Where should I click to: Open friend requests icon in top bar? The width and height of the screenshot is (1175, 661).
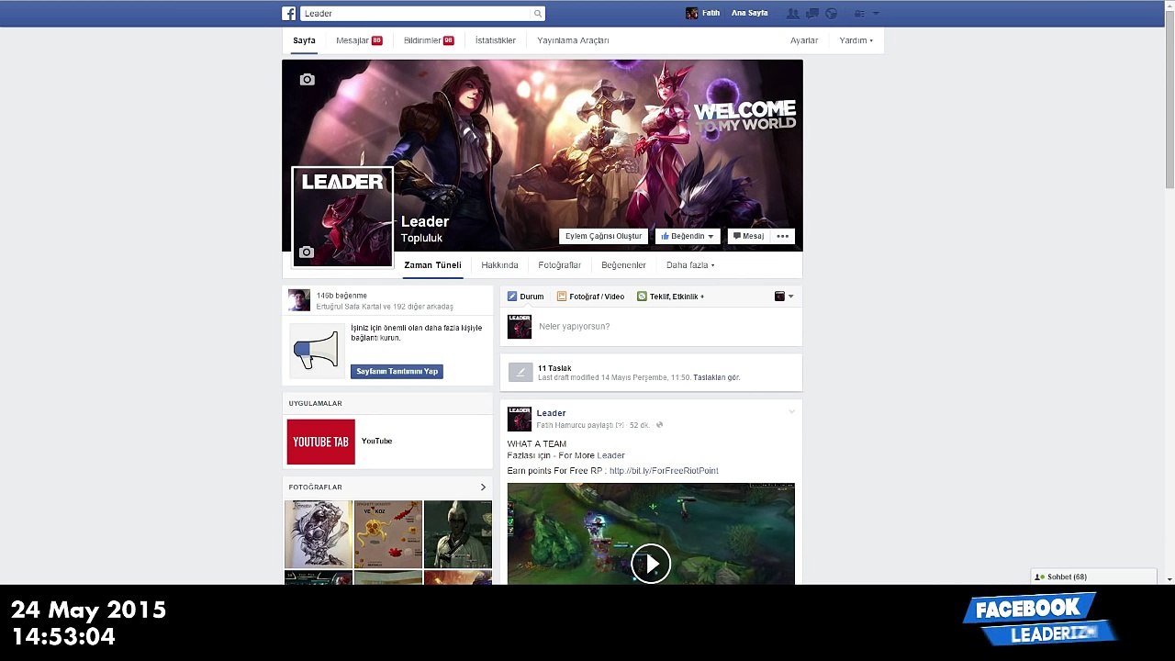pos(792,14)
